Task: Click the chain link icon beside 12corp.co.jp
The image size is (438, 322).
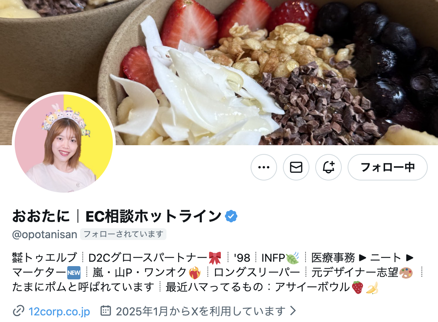Action: pyautogui.click(x=18, y=311)
